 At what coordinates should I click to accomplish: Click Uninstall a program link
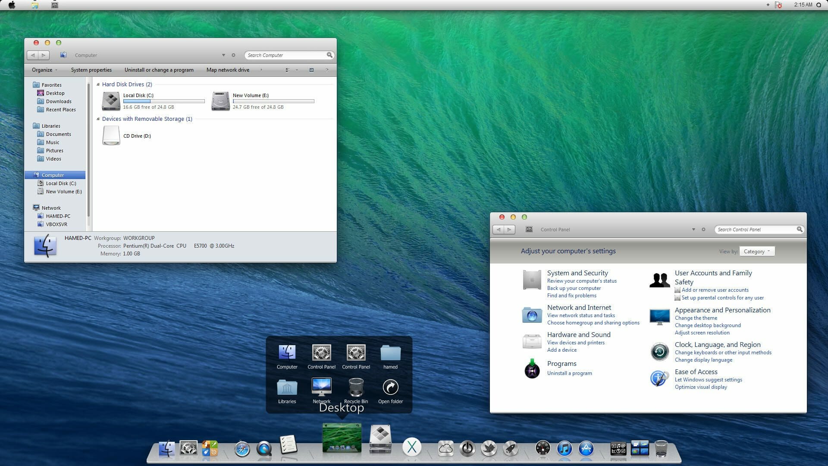569,373
